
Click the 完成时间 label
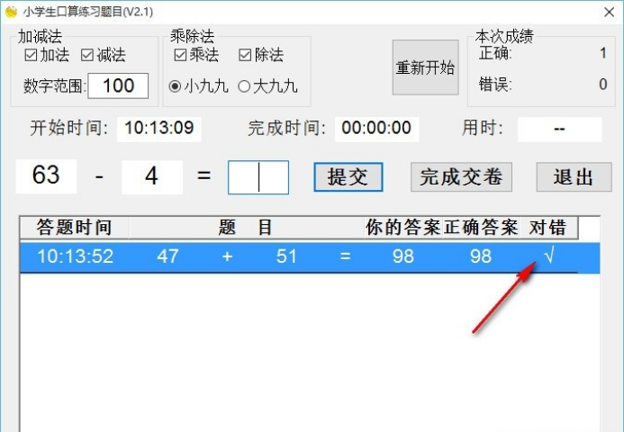pyautogui.click(x=286, y=129)
